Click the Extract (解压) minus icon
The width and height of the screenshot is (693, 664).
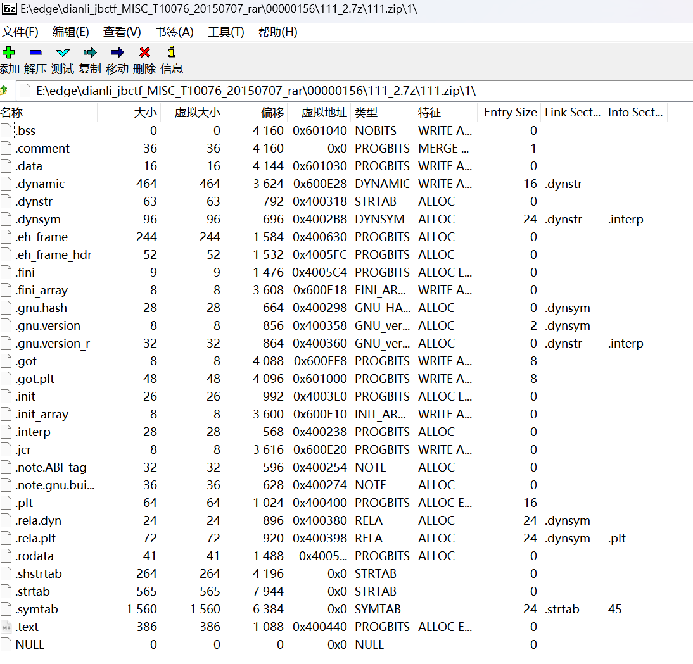click(36, 53)
